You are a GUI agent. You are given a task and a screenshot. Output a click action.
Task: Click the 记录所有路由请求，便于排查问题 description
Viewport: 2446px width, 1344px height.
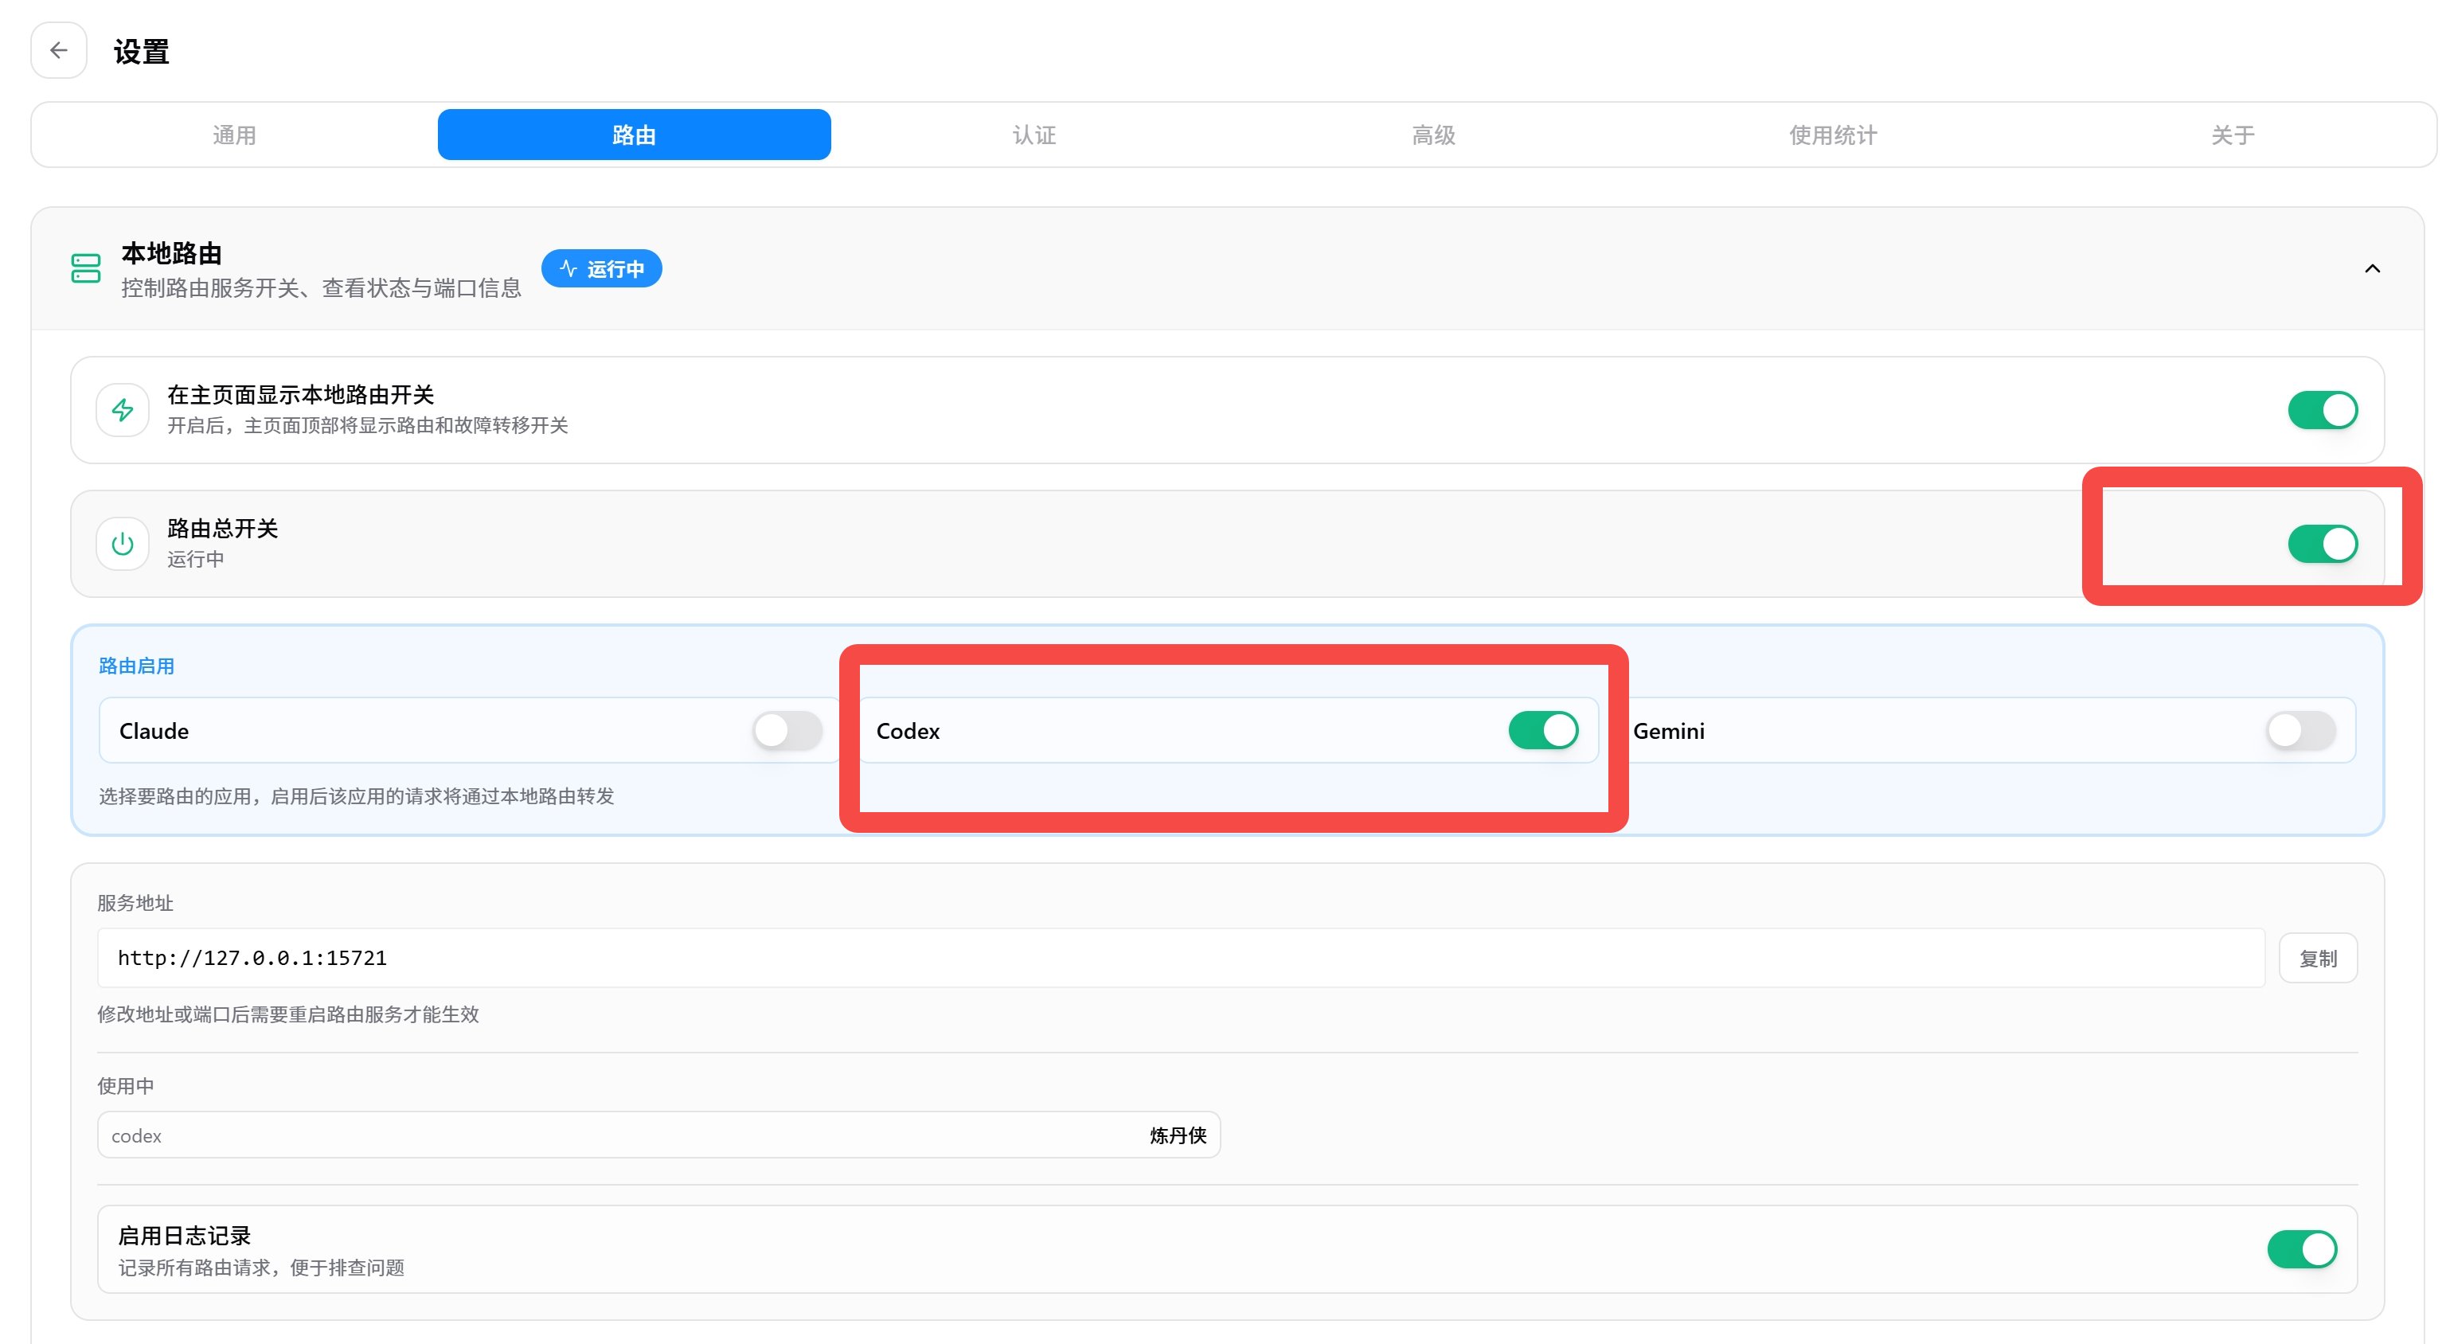pos(261,1267)
